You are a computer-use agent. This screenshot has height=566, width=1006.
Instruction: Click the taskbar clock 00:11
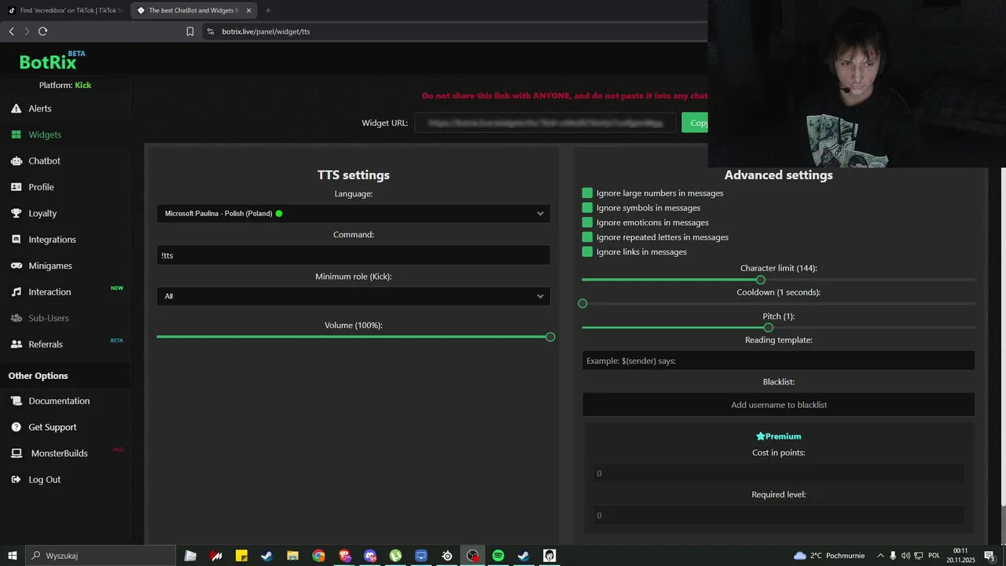(960, 556)
